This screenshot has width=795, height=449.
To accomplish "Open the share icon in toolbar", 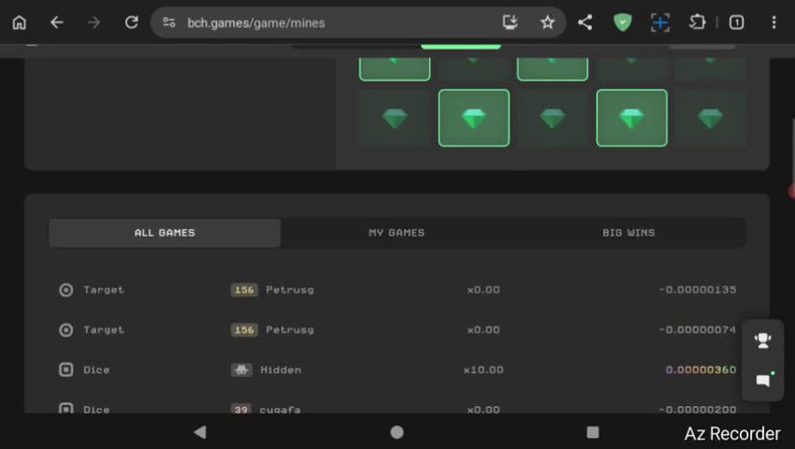I will click(585, 22).
